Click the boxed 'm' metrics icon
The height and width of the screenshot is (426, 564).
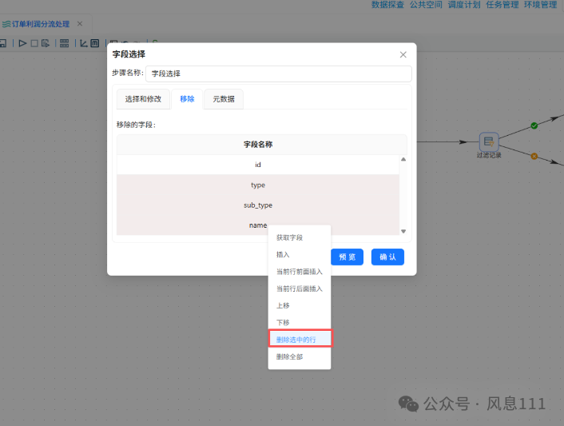94,43
